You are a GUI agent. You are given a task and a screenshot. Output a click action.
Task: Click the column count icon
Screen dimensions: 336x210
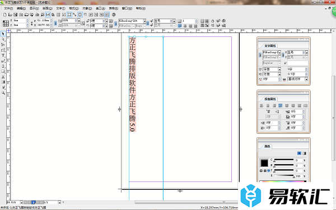click(180, 21)
